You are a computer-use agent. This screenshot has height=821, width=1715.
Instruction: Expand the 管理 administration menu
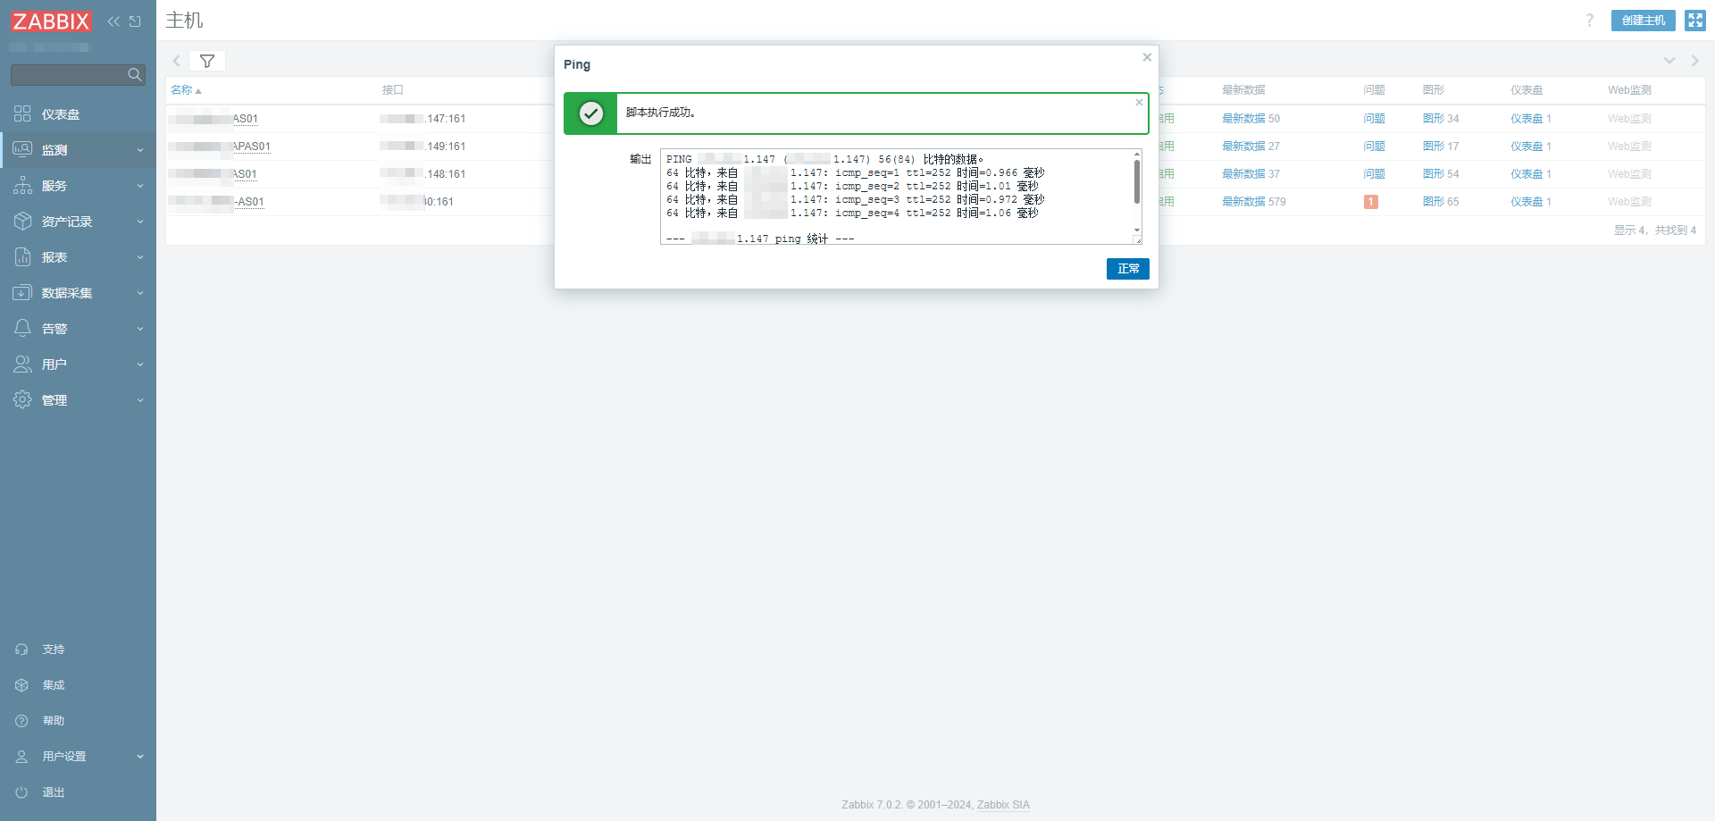pyautogui.click(x=78, y=400)
